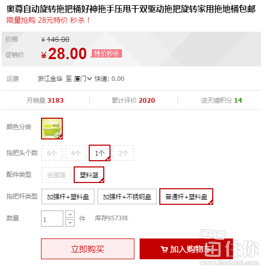
Task: Decrease quantity with the down arrow
Action: (70, 223)
